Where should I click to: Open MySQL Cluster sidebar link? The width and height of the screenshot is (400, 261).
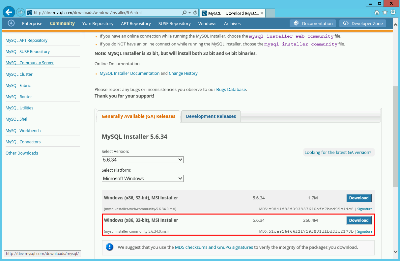point(19,74)
